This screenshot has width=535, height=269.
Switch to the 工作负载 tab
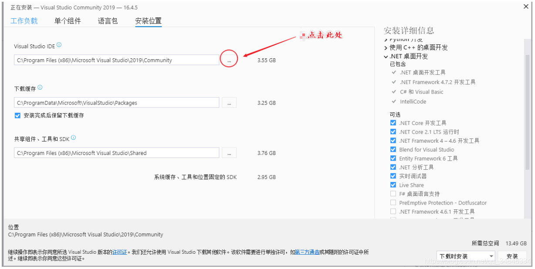tap(24, 20)
